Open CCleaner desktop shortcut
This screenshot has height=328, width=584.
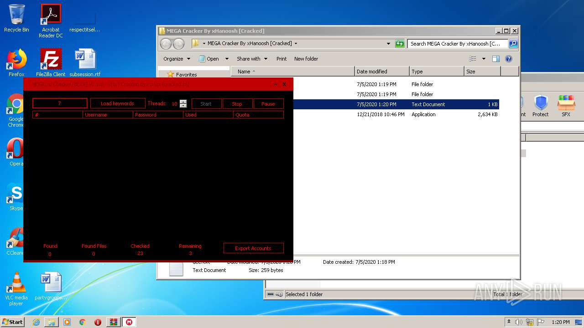[15, 241]
